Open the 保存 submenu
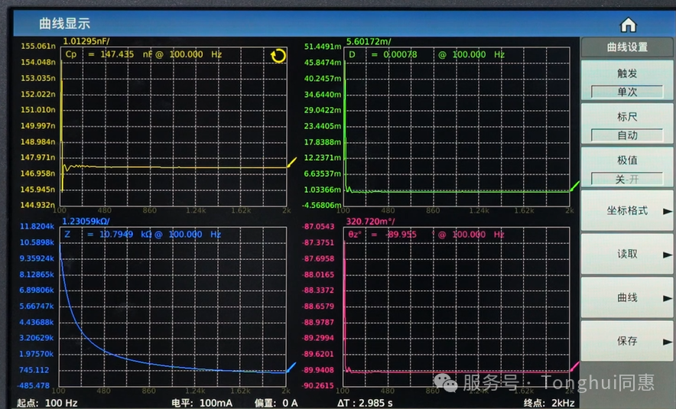 [627, 341]
